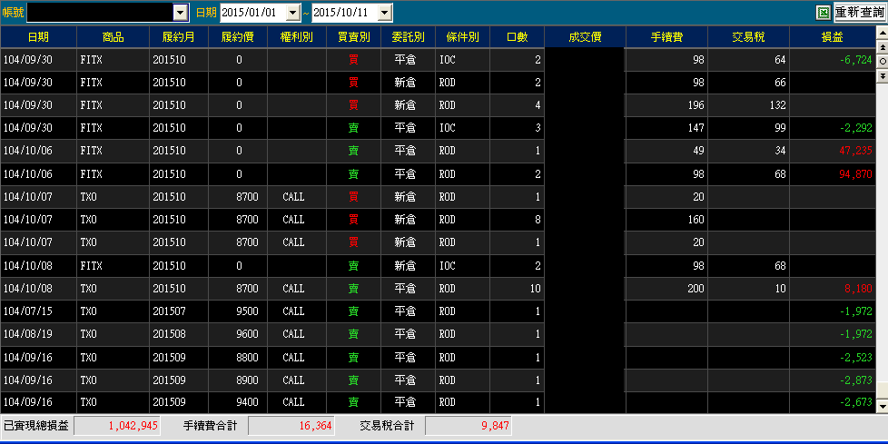Open the end date 2015/10/11 dropdown

[385, 12]
